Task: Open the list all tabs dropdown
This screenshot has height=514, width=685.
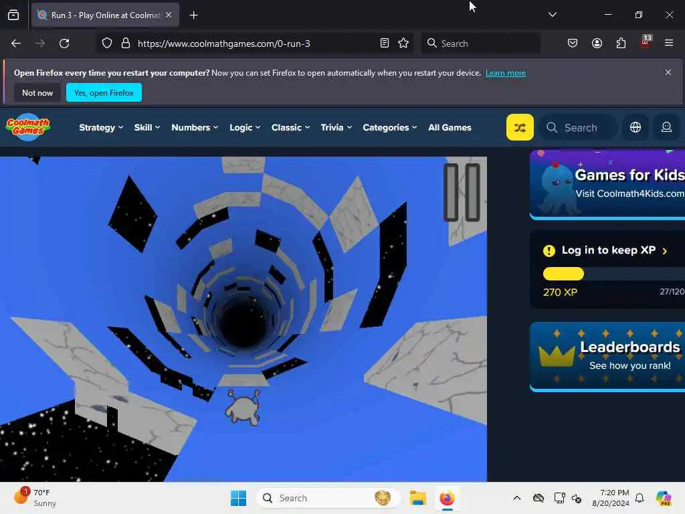Action: point(552,15)
